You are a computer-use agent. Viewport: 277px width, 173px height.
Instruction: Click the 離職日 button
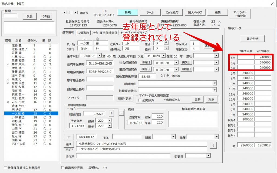pyautogui.click(x=186, y=69)
